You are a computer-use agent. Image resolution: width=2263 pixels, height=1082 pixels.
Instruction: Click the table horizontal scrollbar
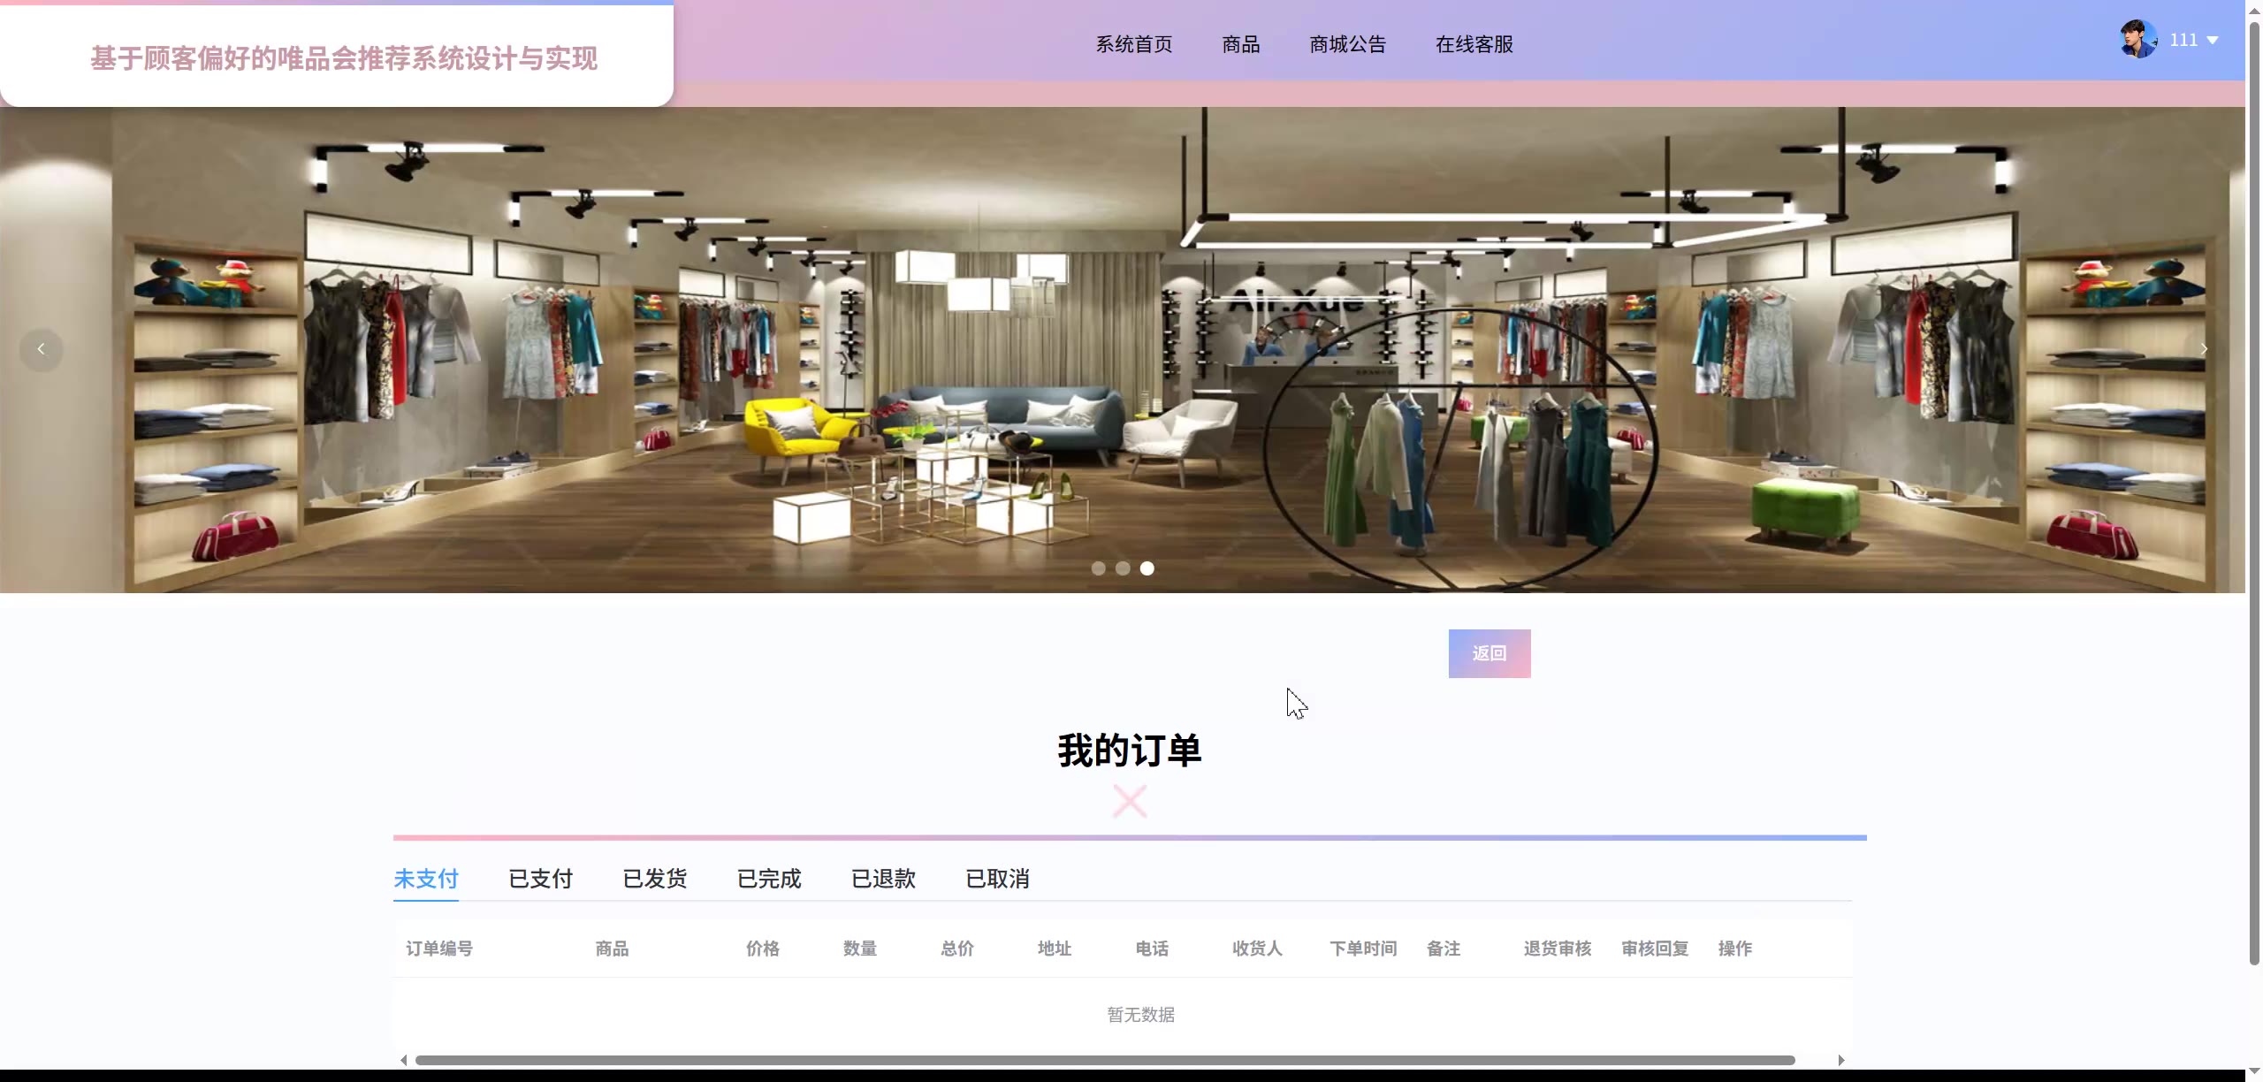click(x=1105, y=1060)
